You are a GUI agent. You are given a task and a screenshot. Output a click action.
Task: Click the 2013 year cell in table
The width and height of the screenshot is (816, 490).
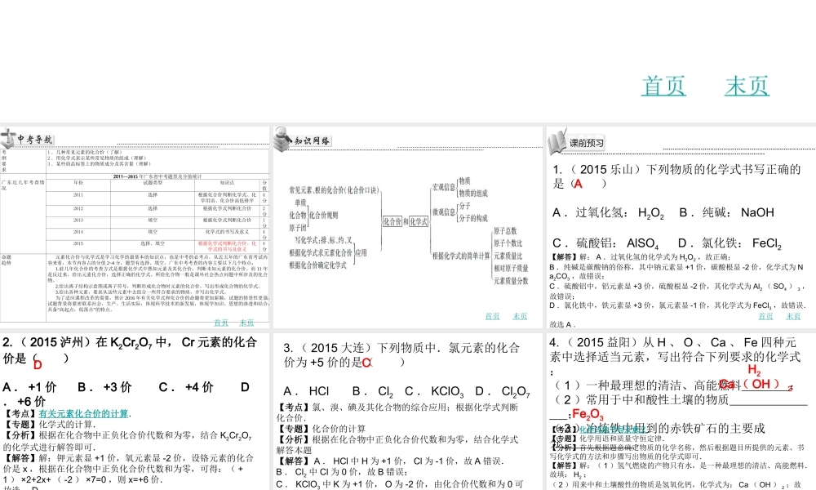point(78,220)
